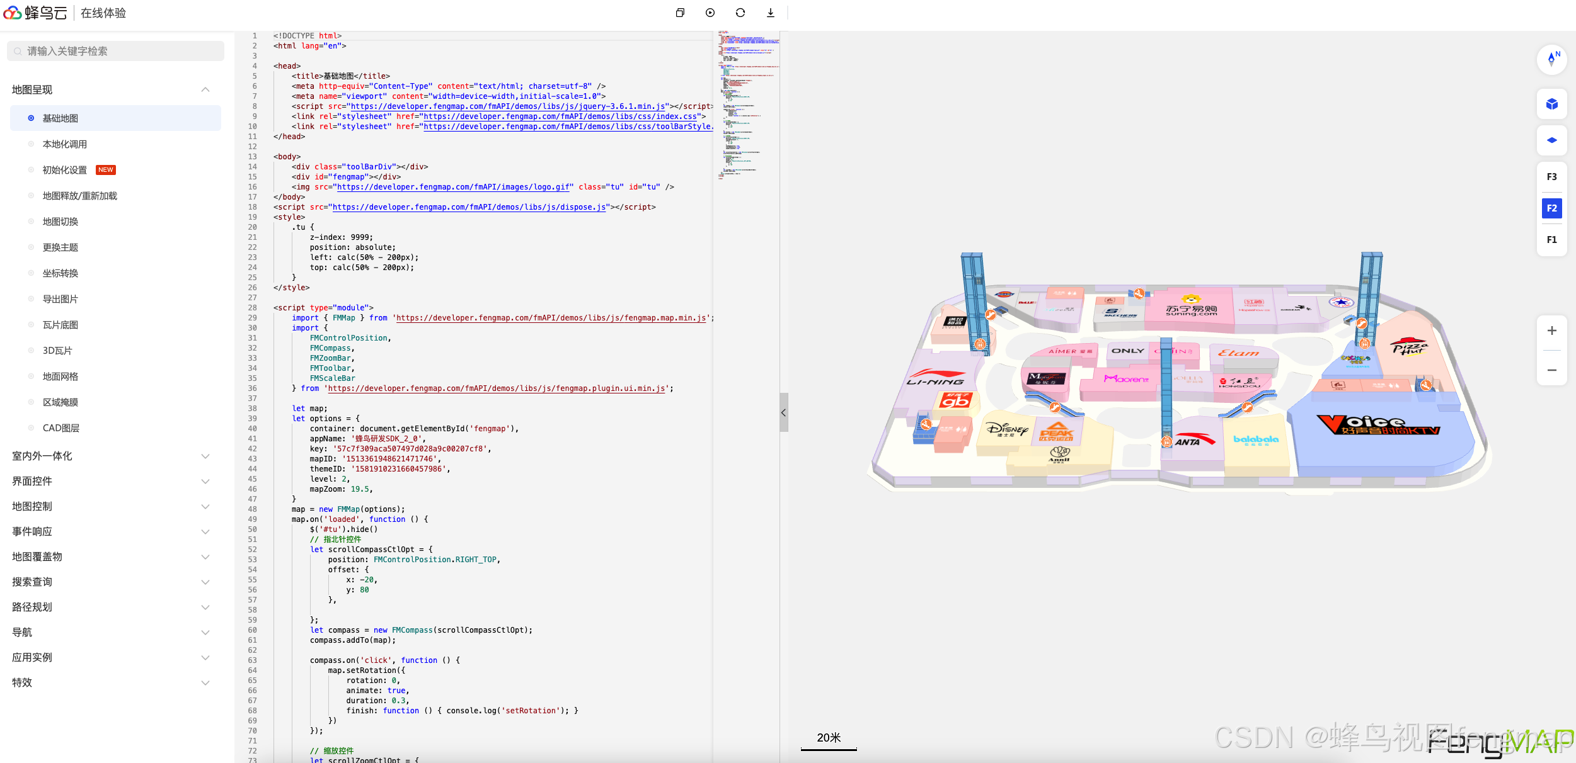Toggle the layer display mode icon
This screenshot has width=1576, height=763.
point(1551,140)
